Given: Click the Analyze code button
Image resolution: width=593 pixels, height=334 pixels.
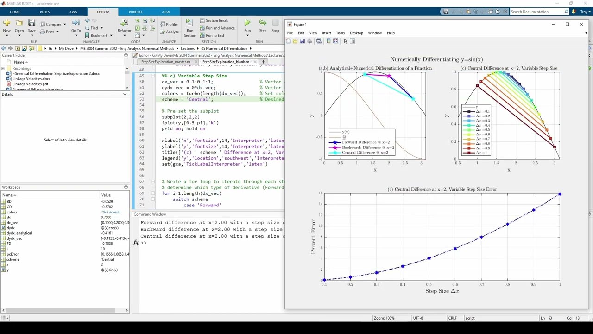Looking at the screenshot, I should point(169,32).
